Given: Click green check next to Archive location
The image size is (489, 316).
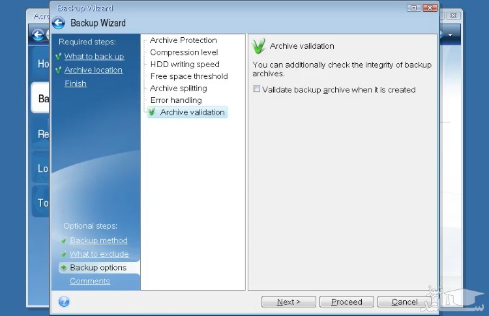Looking at the screenshot, I should 59,70.
